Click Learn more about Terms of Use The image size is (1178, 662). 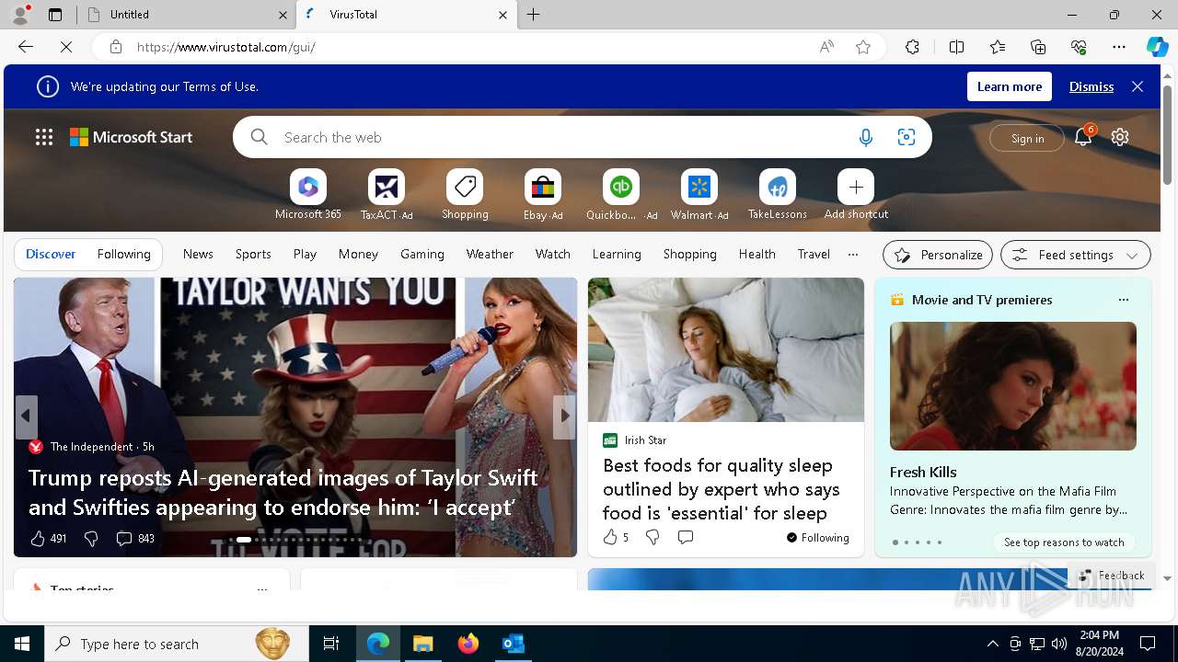[1010, 86]
